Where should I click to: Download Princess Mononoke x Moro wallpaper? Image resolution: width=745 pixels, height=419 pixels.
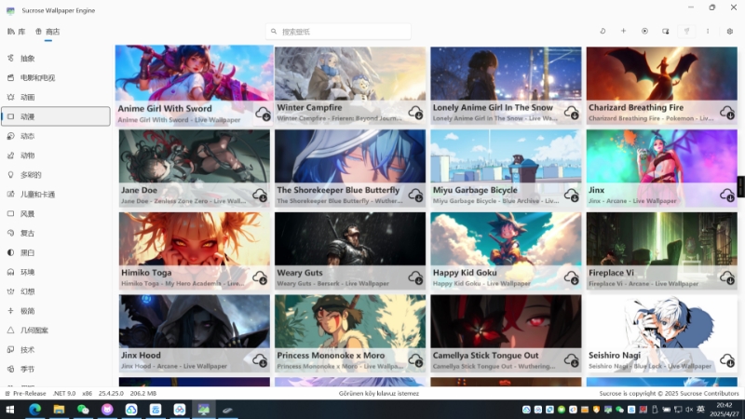pos(415,360)
